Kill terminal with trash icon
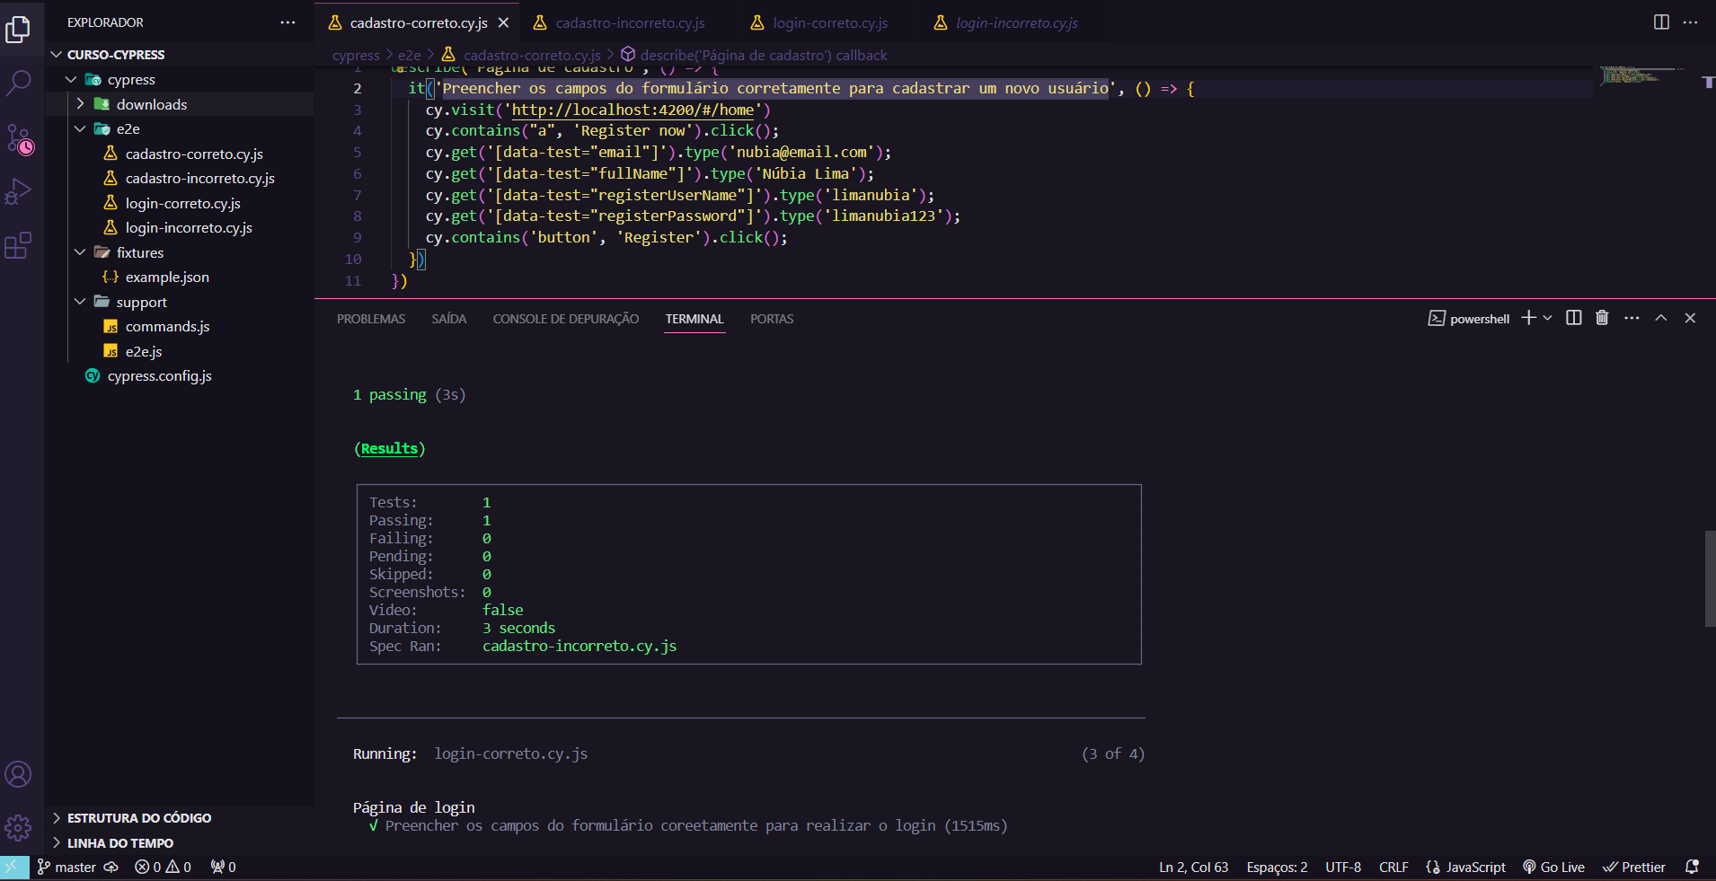Screen dimensions: 1716x881 (1602, 318)
